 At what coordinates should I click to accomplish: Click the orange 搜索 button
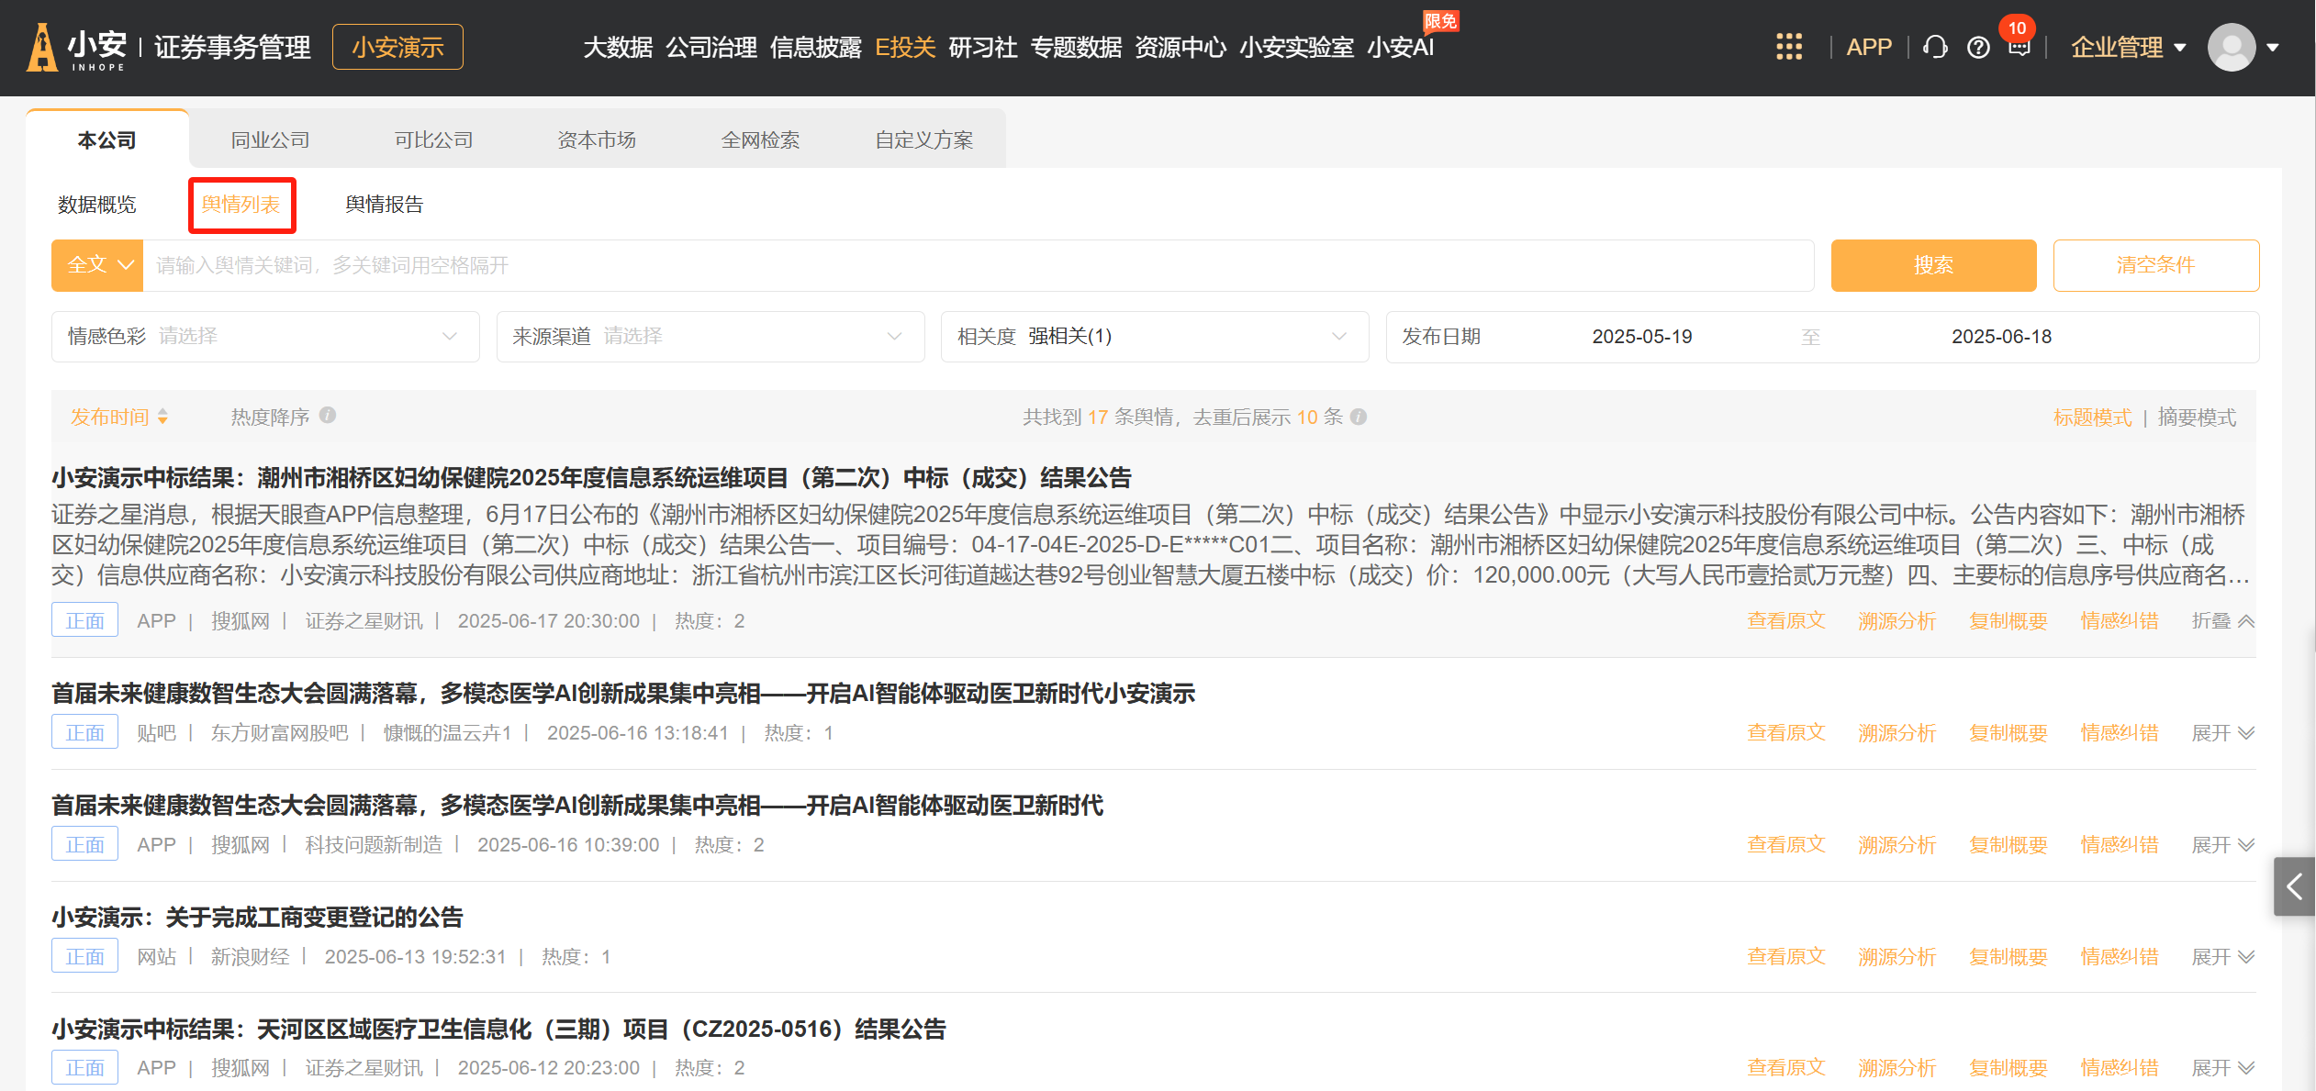pos(1933,265)
